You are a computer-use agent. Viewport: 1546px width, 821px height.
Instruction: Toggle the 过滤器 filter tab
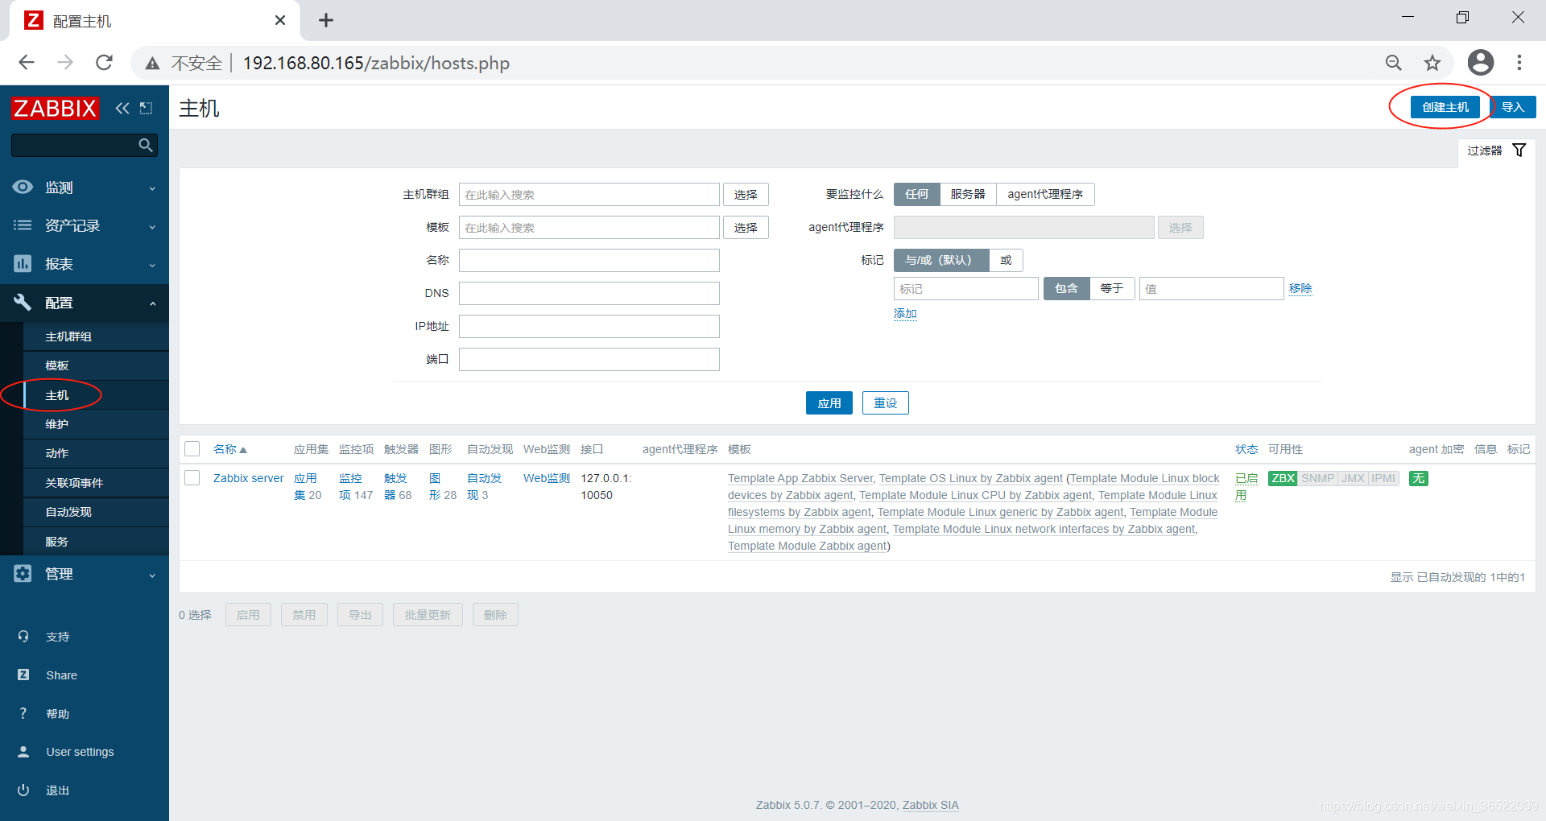(x=1495, y=151)
